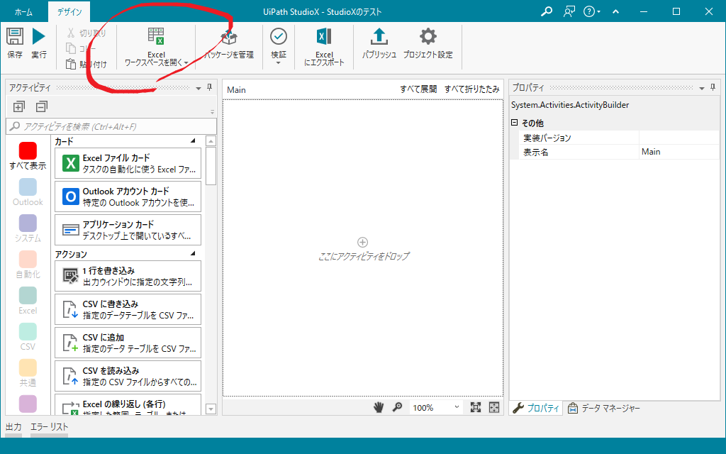Image resolution: width=726 pixels, height=454 pixels.
Task: Expand all activities with plus box icon
Action: (18, 107)
